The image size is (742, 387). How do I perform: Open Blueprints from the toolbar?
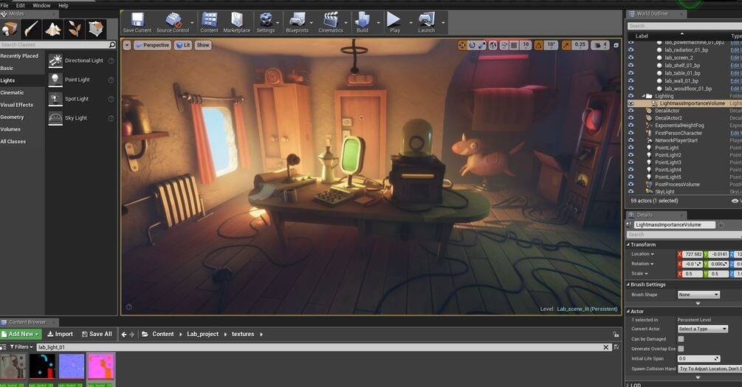298,23
